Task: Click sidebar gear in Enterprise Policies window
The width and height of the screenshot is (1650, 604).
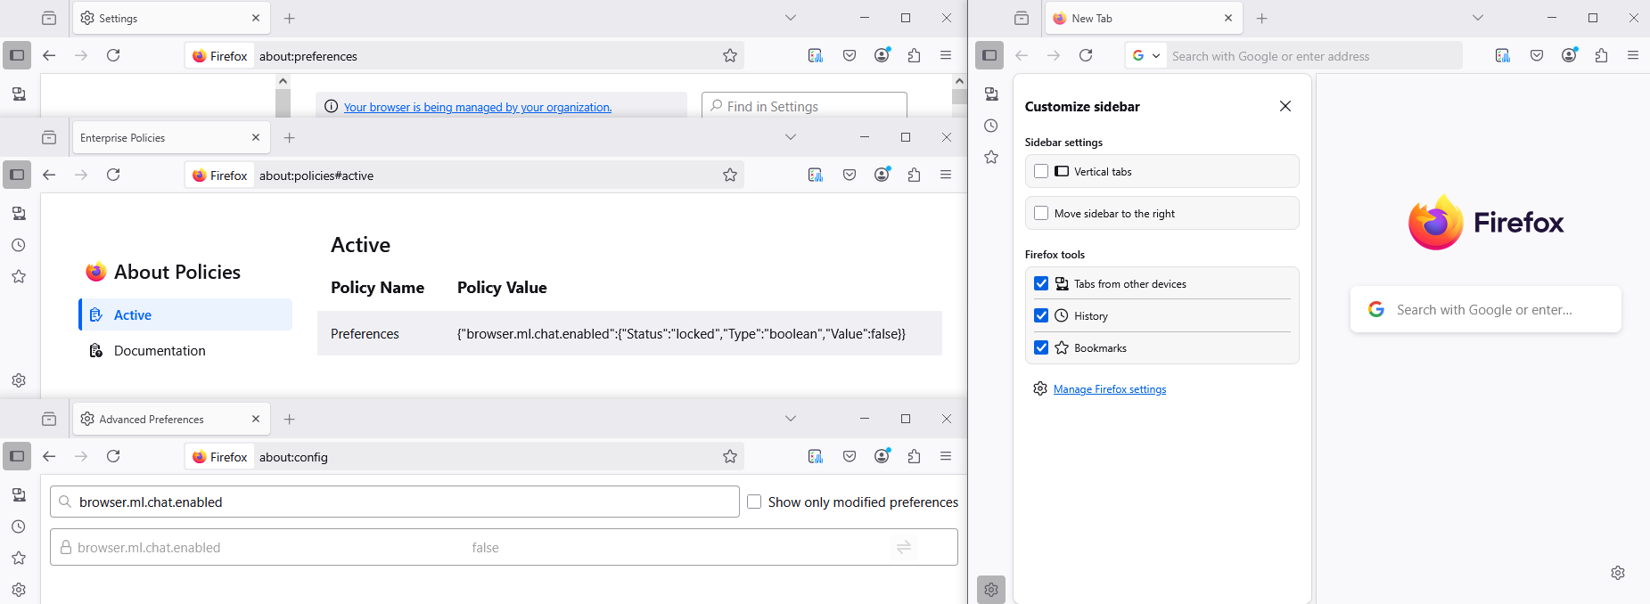Action: coord(19,380)
